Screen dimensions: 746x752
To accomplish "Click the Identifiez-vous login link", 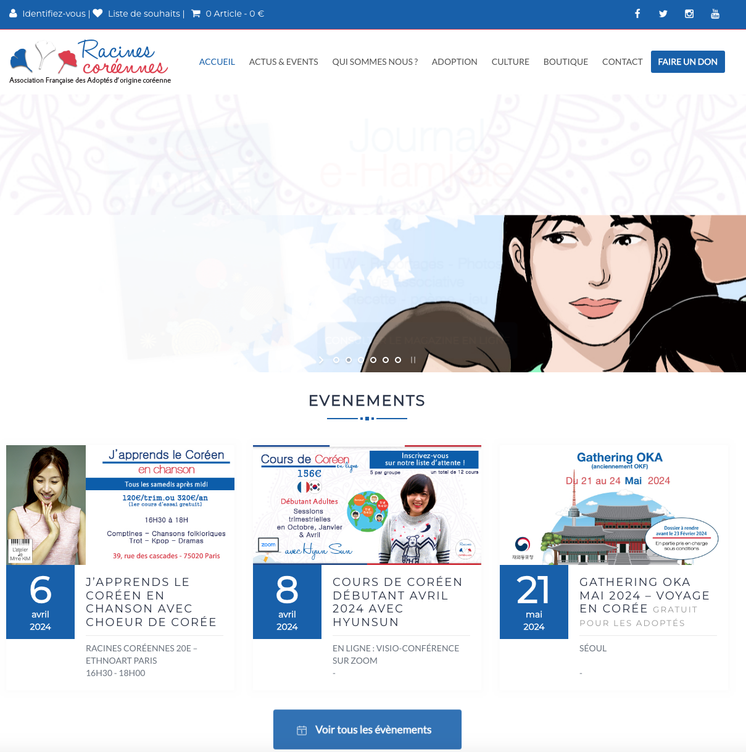I will (x=54, y=14).
